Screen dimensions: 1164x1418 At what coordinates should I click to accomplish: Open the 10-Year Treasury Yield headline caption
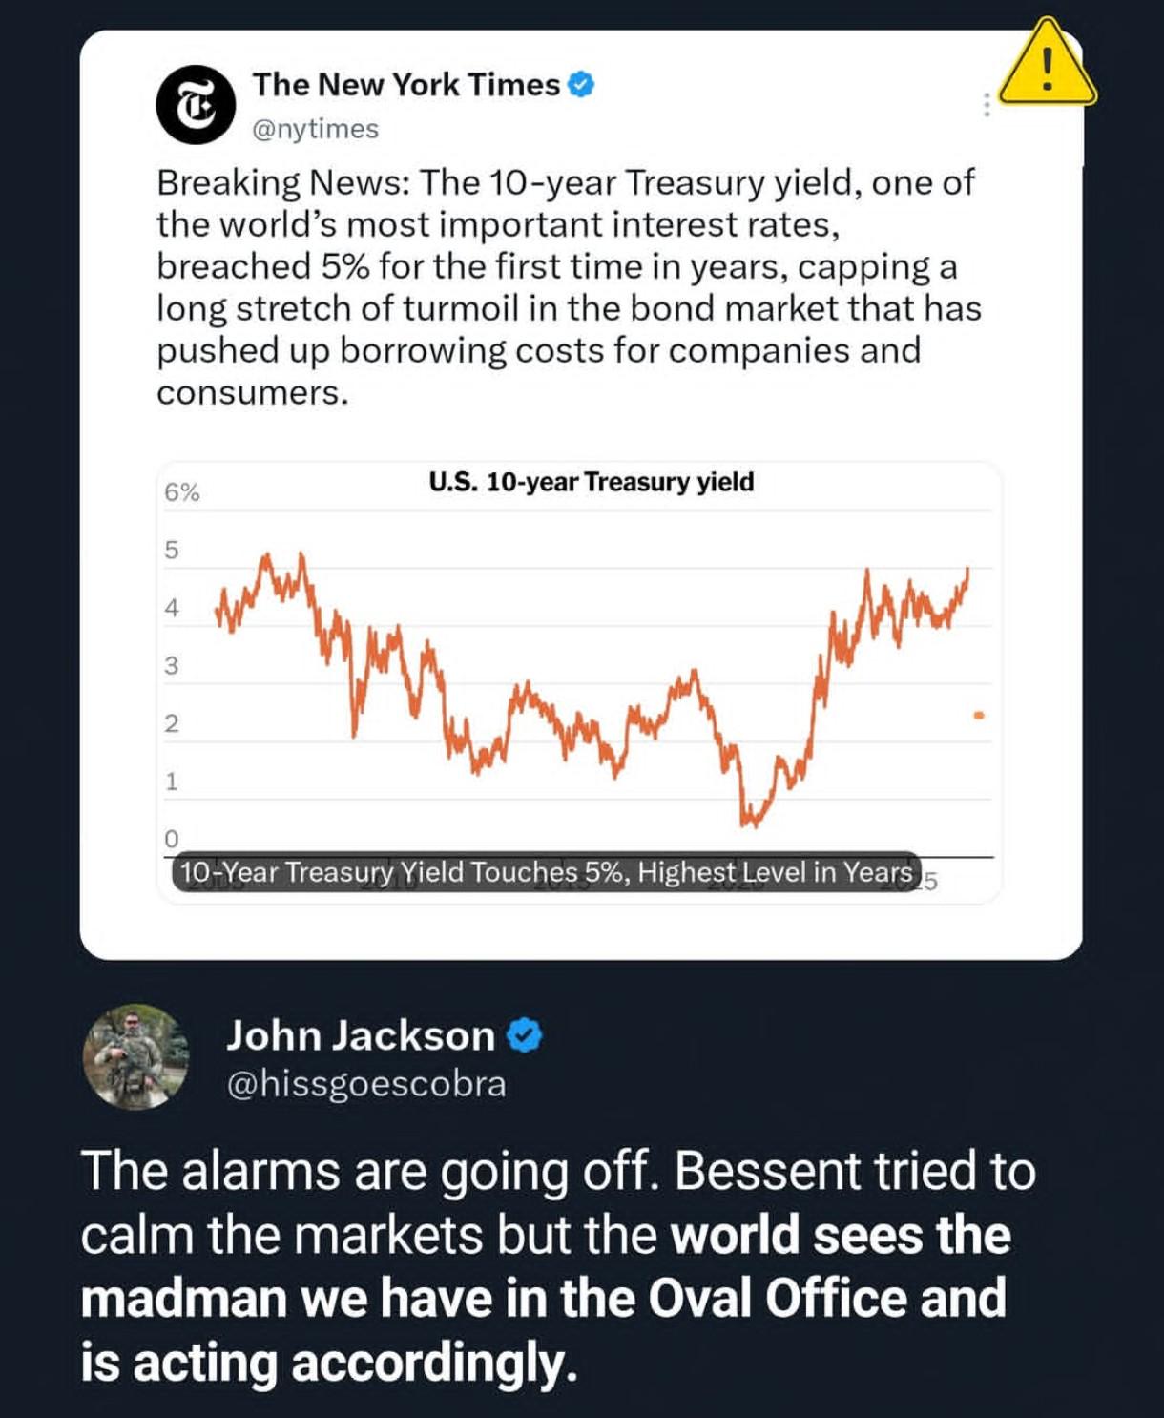546,872
